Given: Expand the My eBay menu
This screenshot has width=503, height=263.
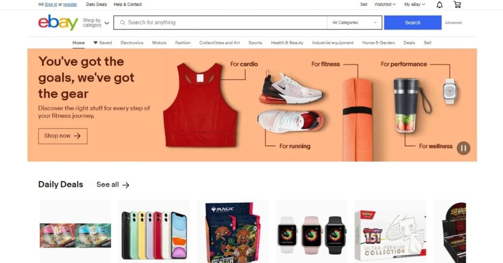Looking at the screenshot, I should click(x=415, y=4).
